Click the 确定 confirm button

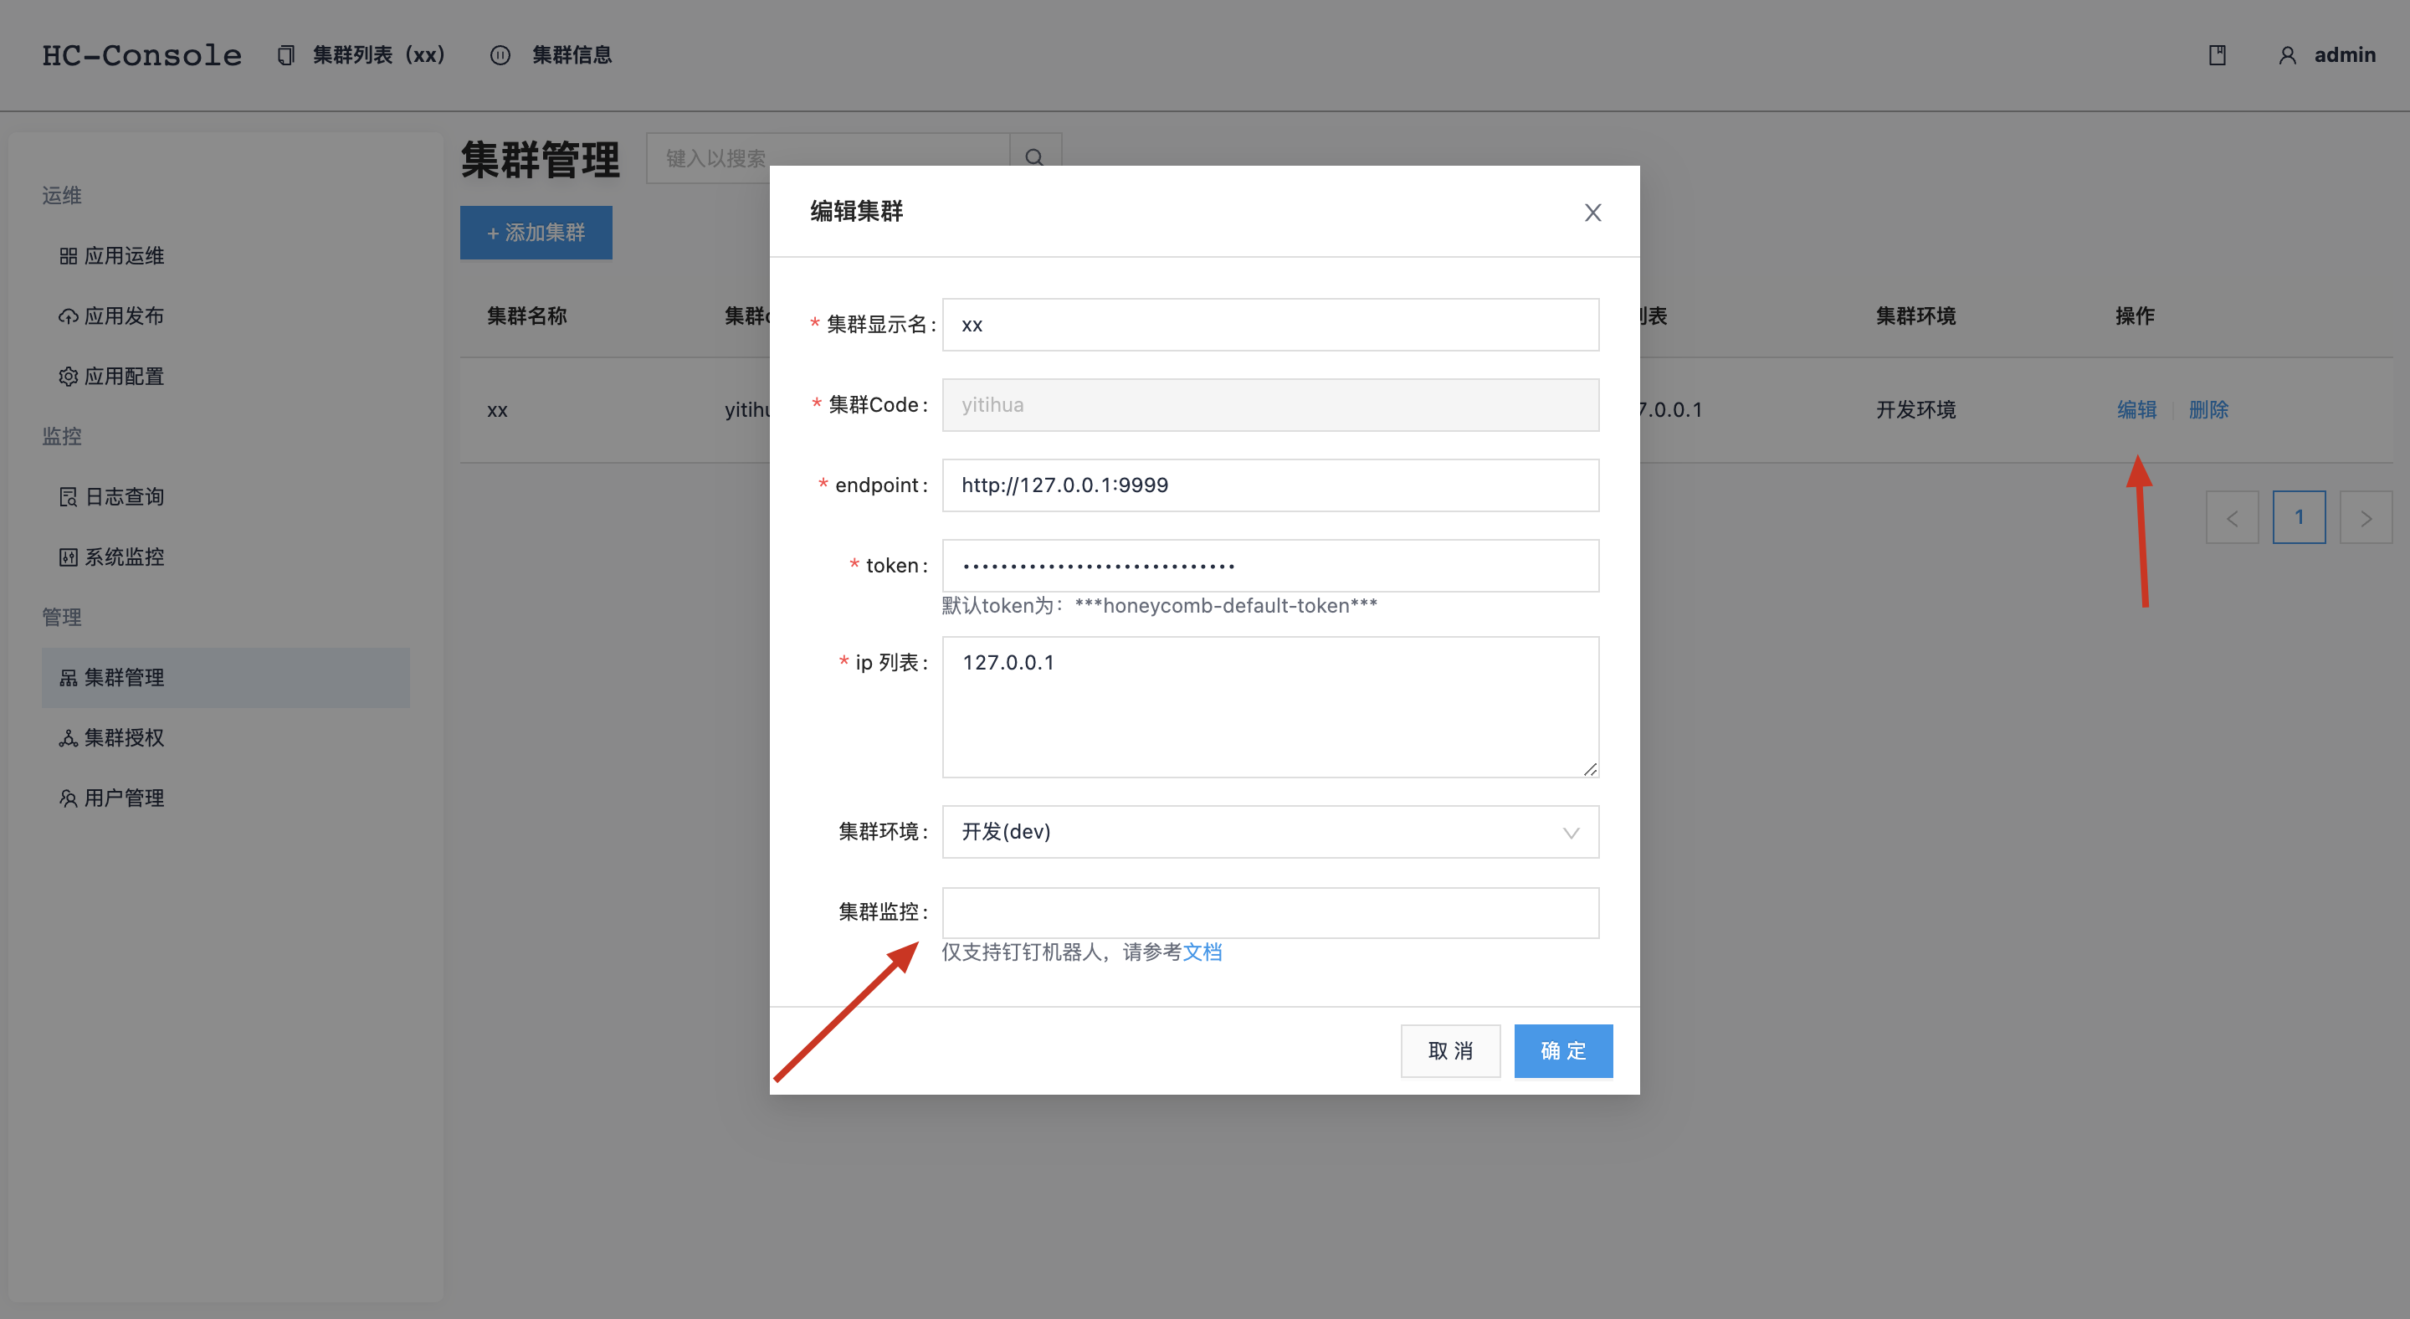tap(1562, 1050)
